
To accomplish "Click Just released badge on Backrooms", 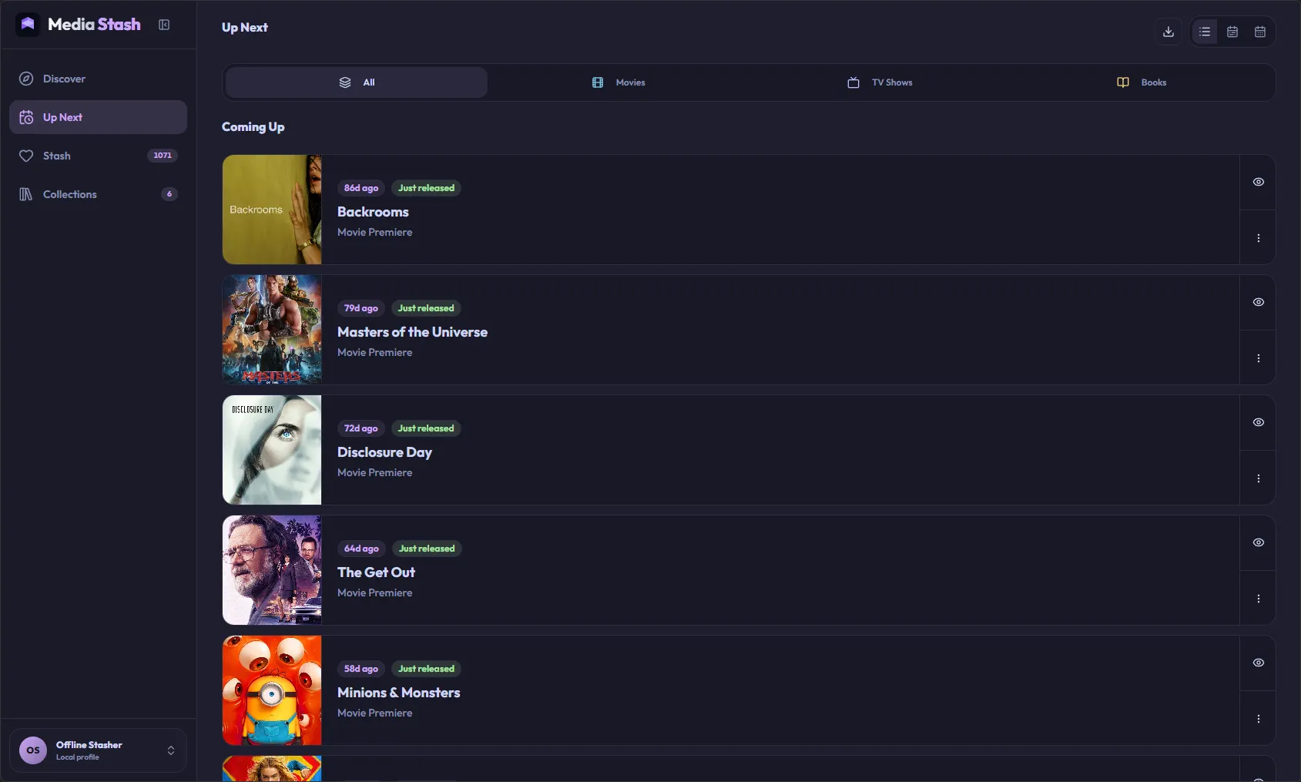I will pos(426,188).
